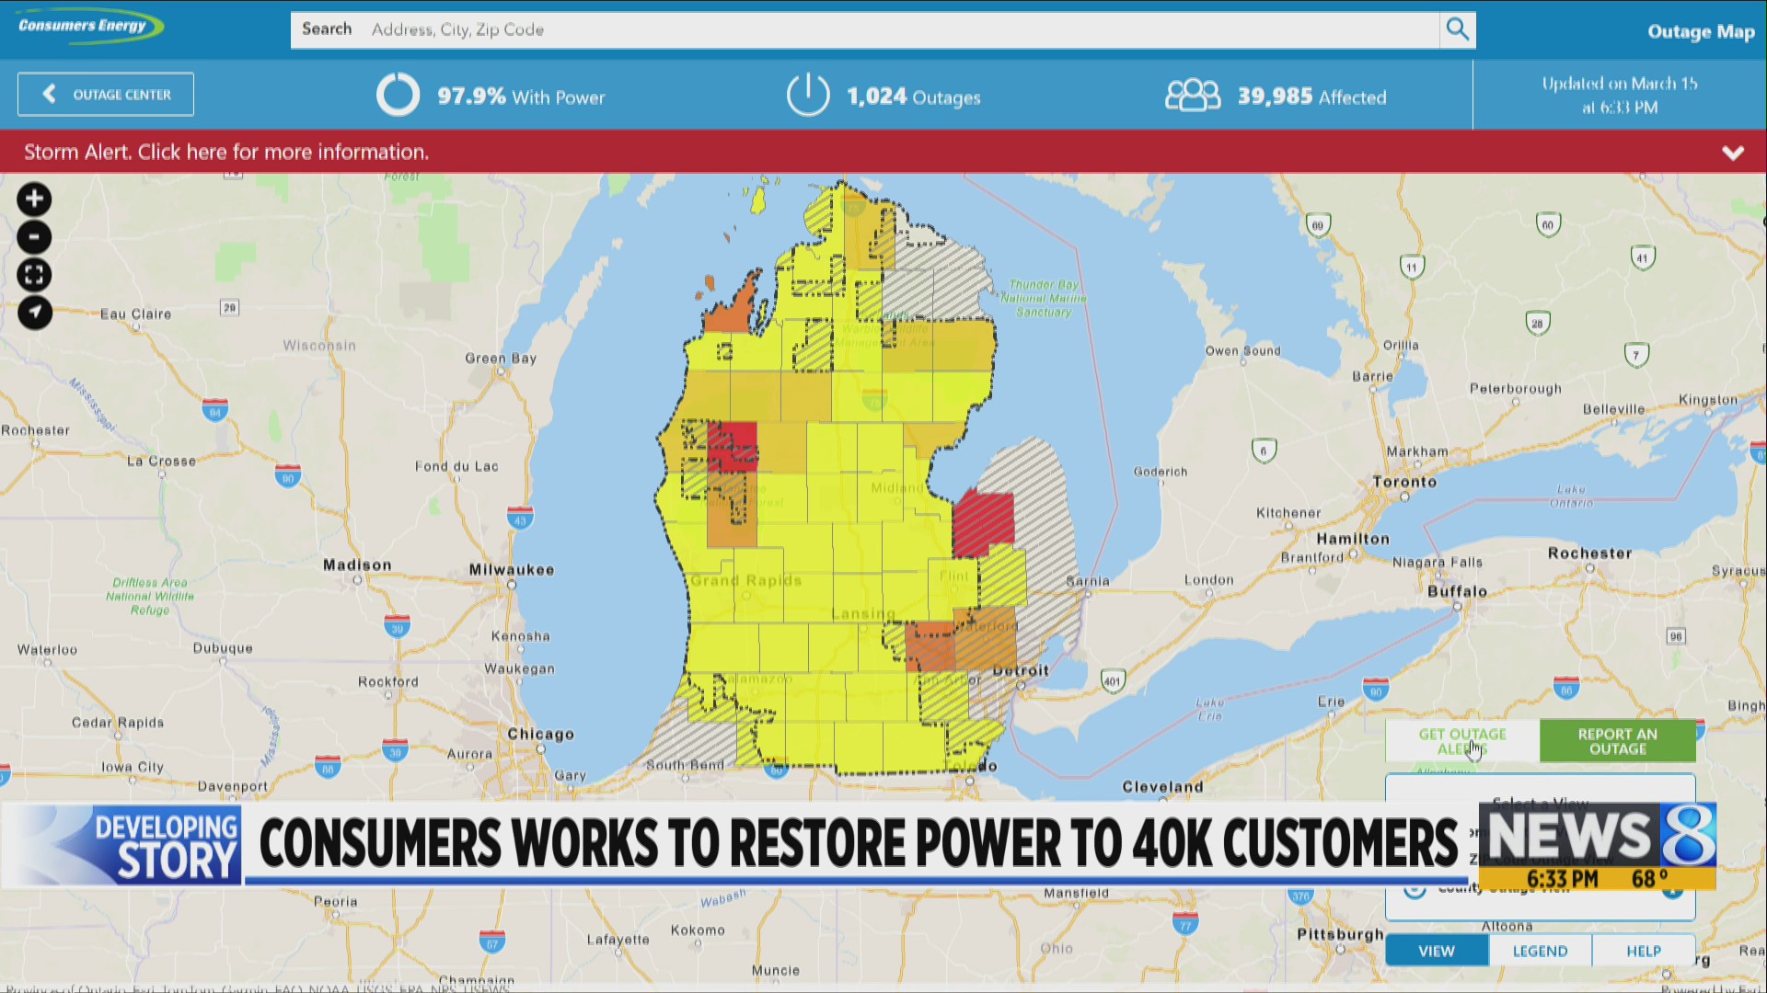
Task: Click the Detroit map label
Action: click(x=1021, y=670)
